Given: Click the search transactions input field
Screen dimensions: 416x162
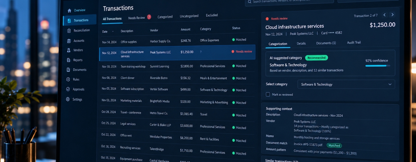Looking at the screenshot, I should click(289, 1).
